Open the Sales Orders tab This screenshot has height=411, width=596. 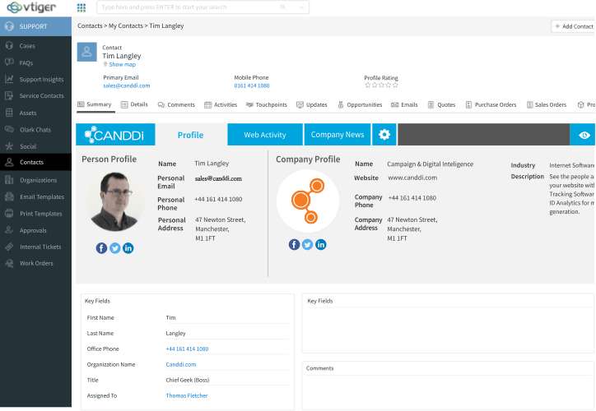point(547,104)
